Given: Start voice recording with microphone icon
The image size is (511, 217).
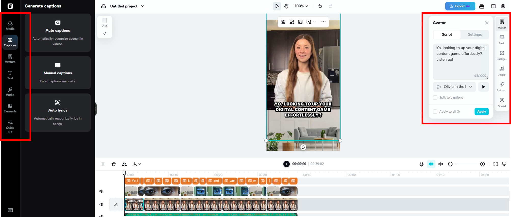Looking at the screenshot, I should 421,164.
